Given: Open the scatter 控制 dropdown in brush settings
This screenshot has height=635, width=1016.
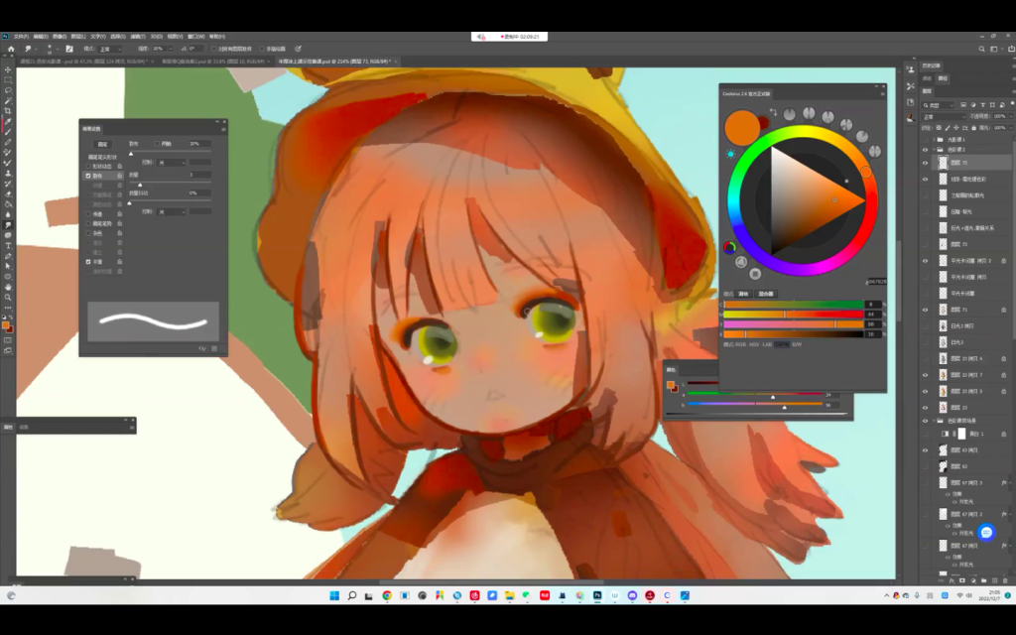Looking at the screenshot, I should pos(173,162).
